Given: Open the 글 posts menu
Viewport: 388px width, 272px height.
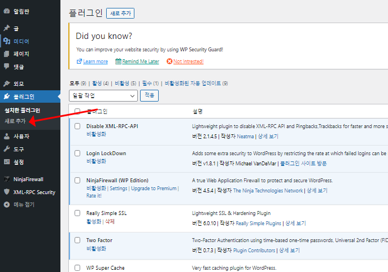Looking at the screenshot, I should coord(16,28).
